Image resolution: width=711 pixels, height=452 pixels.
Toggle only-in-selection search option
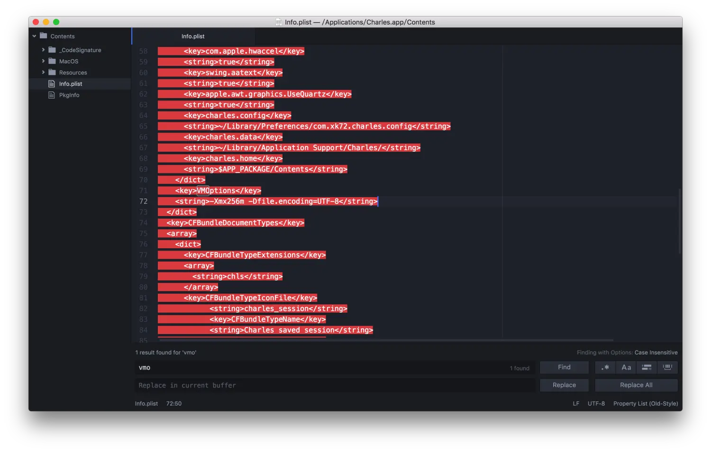click(x=647, y=367)
